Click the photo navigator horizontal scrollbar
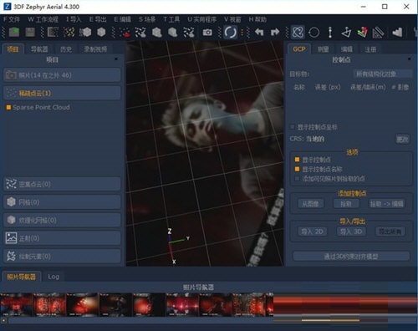 click(209, 320)
